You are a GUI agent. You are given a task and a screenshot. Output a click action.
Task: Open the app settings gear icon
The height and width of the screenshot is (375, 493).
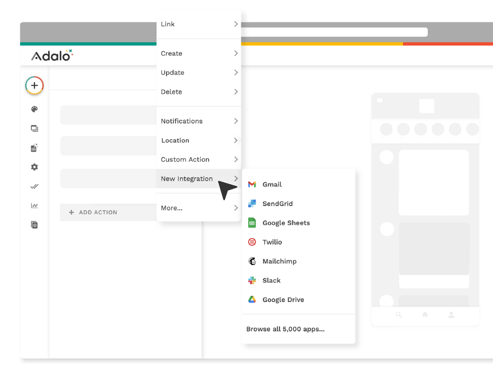pyautogui.click(x=34, y=167)
